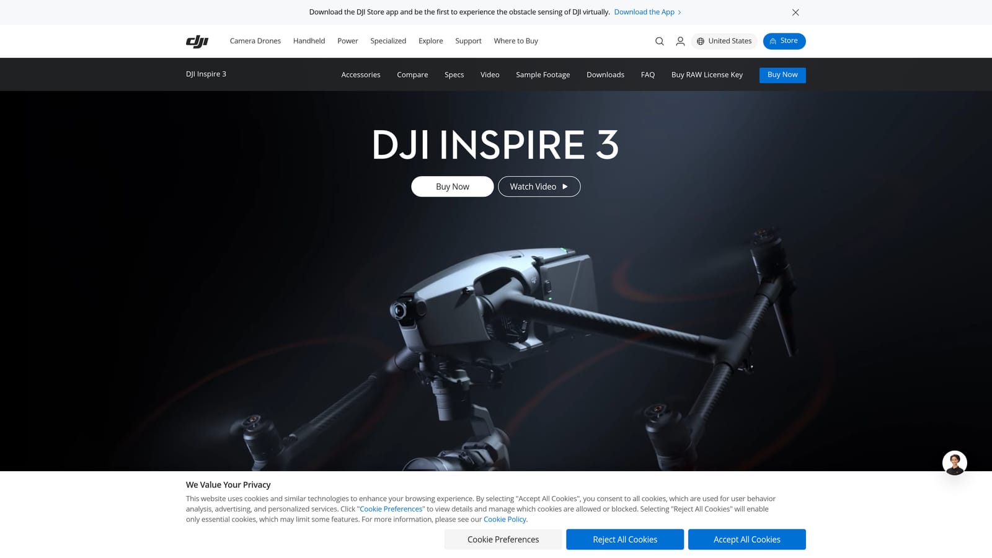
Task: Open the live chat assistant avatar
Action: coord(954,463)
